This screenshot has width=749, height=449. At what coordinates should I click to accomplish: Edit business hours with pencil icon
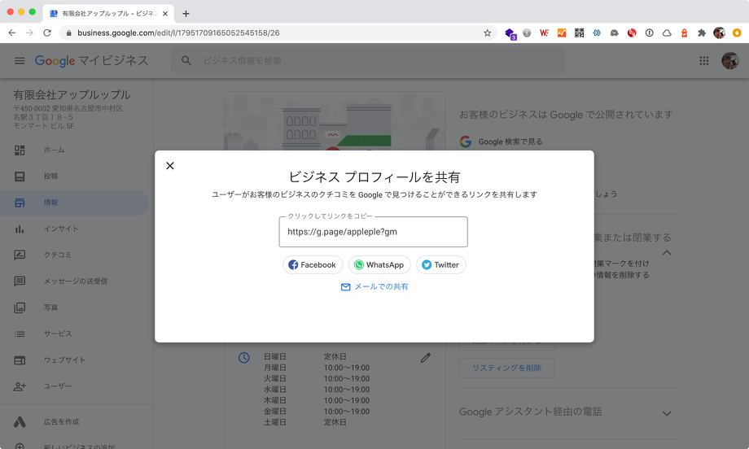pyautogui.click(x=425, y=358)
